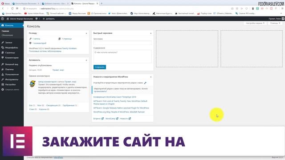Open the 1 комментарий link

[x=40, y=43]
